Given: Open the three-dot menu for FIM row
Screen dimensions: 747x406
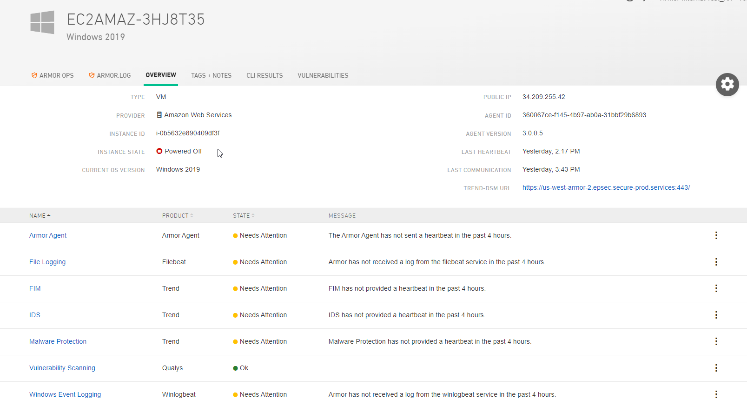Looking at the screenshot, I should pyautogui.click(x=716, y=288).
